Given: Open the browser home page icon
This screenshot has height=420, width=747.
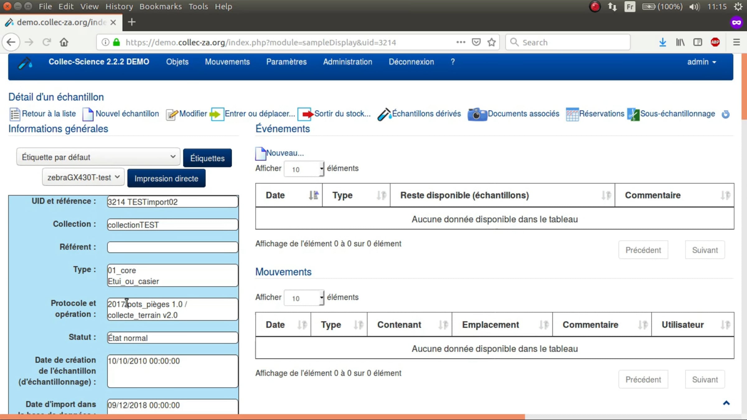Looking at the screenshot, I should click(x=64, y=42).
